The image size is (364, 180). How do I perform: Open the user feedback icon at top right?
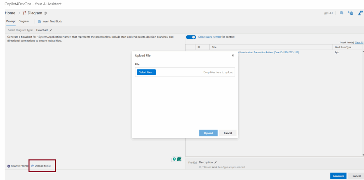tap(360, 13)
